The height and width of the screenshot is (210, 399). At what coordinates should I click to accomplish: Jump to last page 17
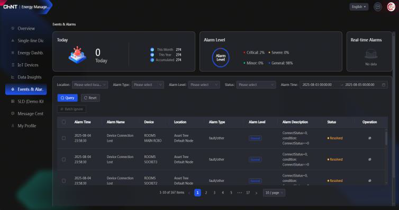pos(248,192)
